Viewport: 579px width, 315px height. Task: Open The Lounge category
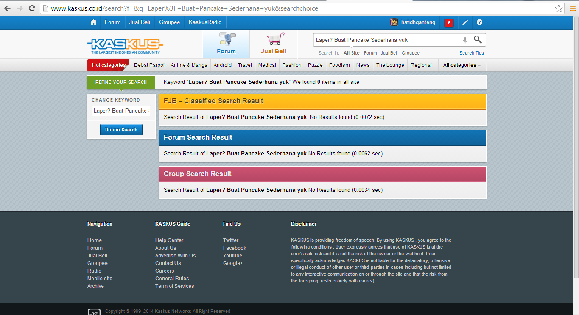390,65
